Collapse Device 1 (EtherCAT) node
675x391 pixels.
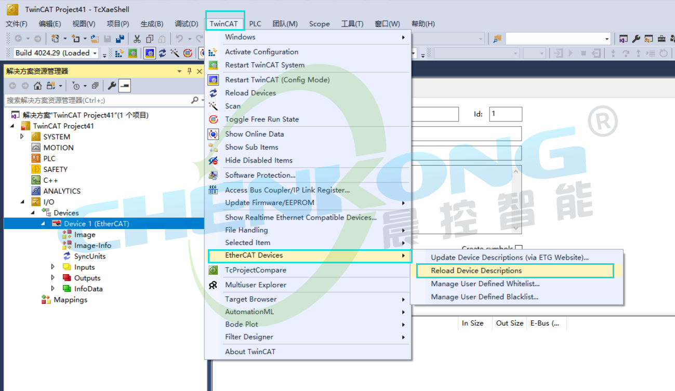tap(43, 224)
